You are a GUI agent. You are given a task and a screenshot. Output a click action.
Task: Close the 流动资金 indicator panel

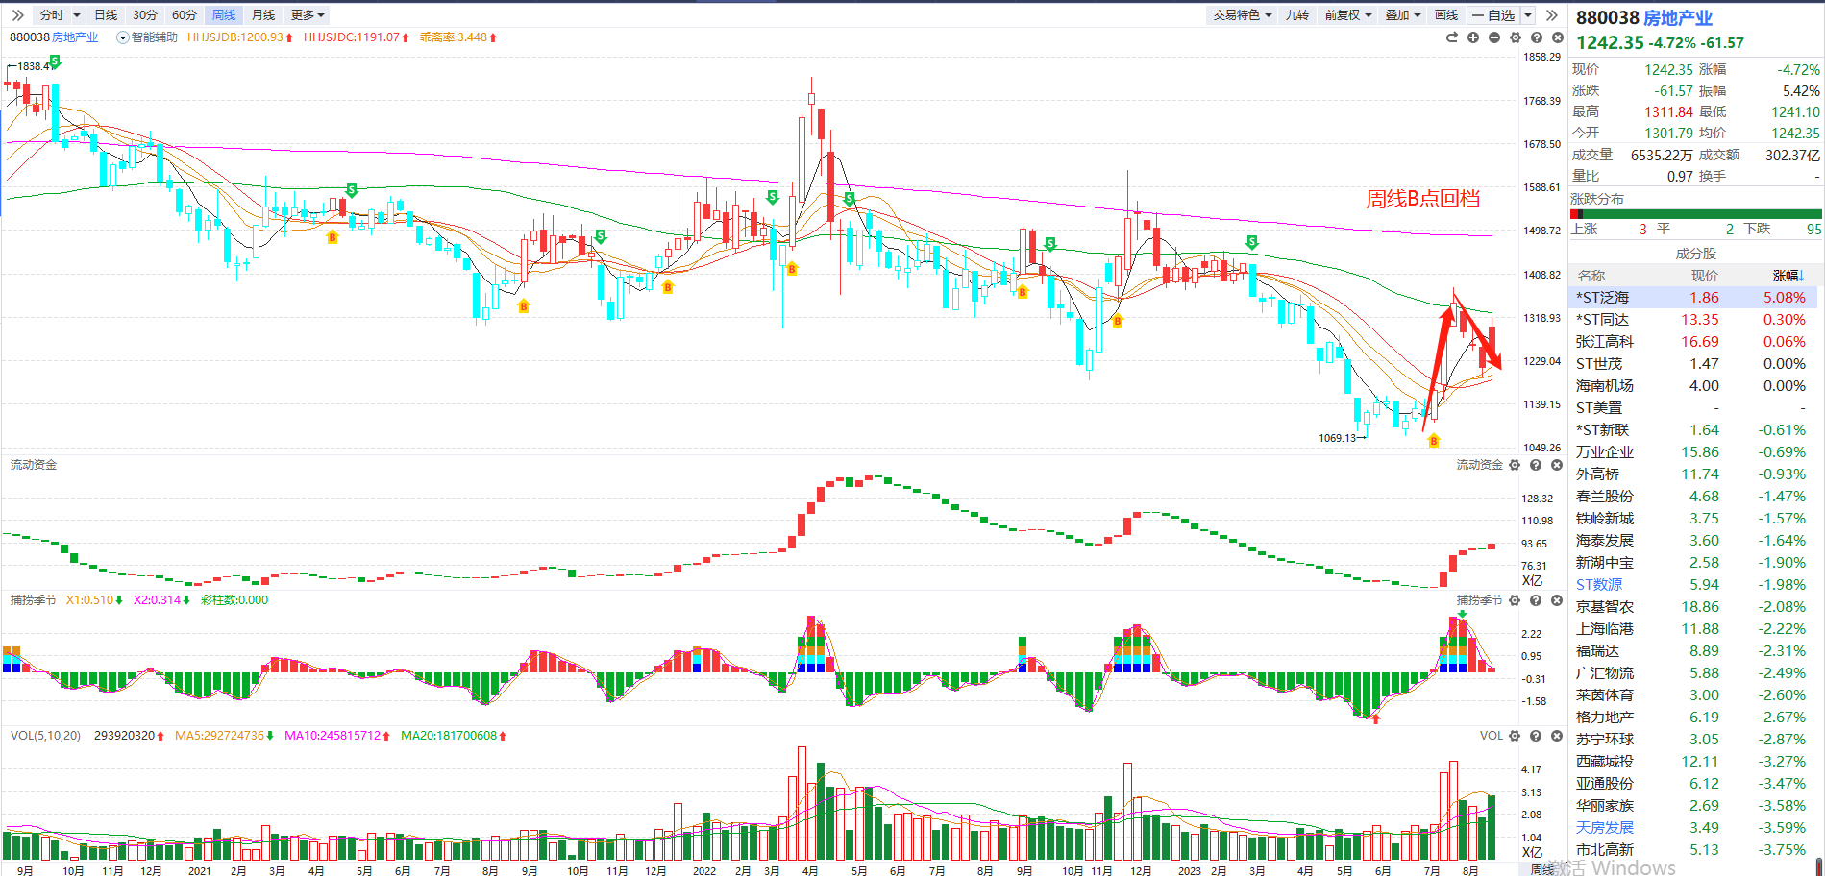[x=1557, y=465]
